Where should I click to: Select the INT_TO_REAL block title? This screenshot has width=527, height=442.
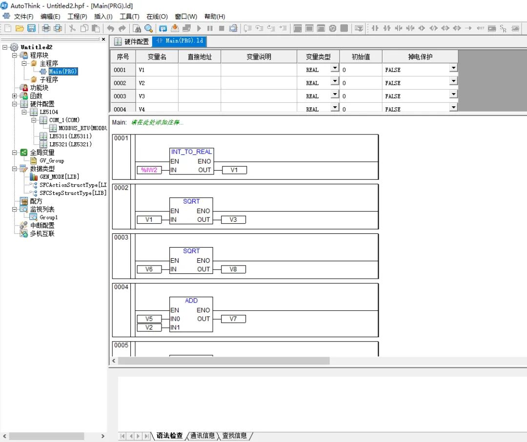tap(192, 152)
